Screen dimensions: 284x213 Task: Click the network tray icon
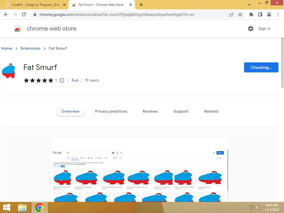coord(251,207)
